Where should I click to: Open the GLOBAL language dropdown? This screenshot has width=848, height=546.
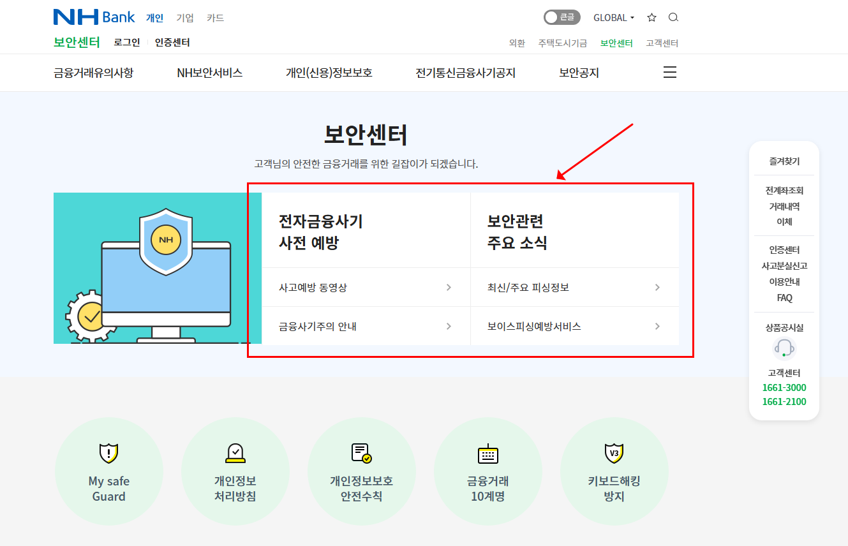tap(611, 17)
